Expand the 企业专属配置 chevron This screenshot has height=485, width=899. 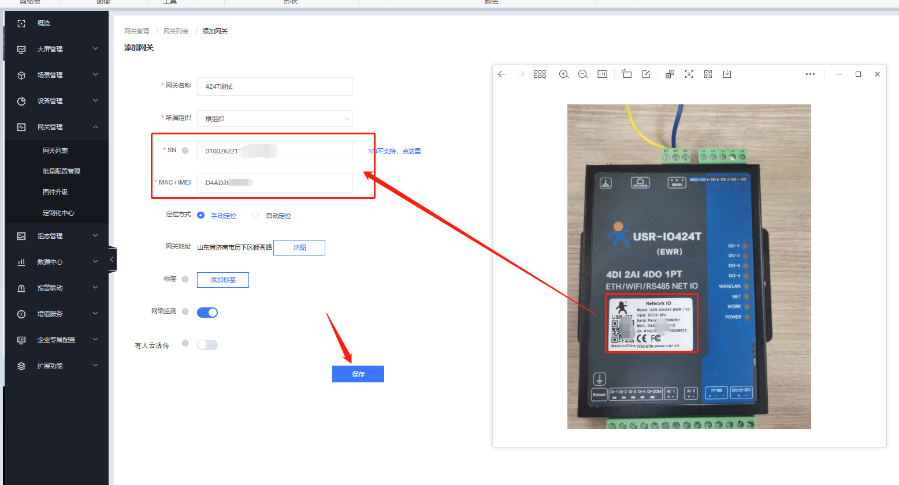tap(95, 340)
